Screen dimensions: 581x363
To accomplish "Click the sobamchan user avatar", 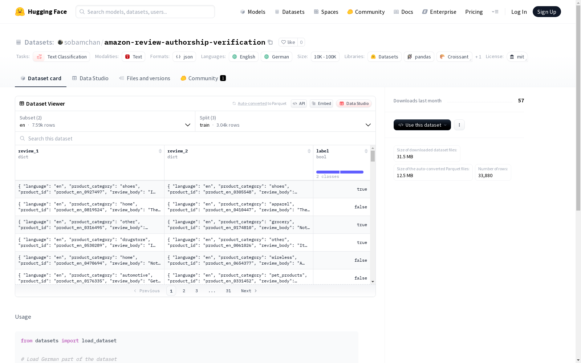I will click(x=60, y=42).
